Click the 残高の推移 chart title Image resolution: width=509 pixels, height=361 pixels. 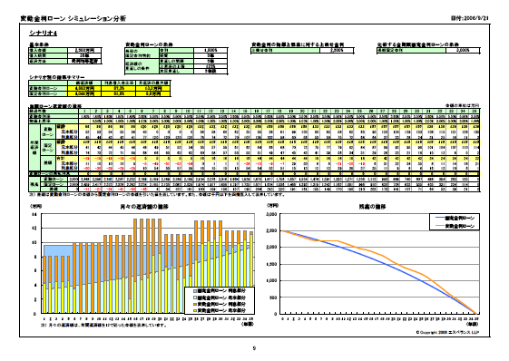click(372, 207)
